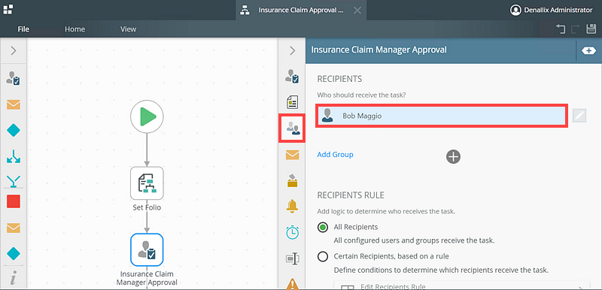Screen dimensions: 602x290
Task: Open the Deadline clock tab
Action: point(292,232)
